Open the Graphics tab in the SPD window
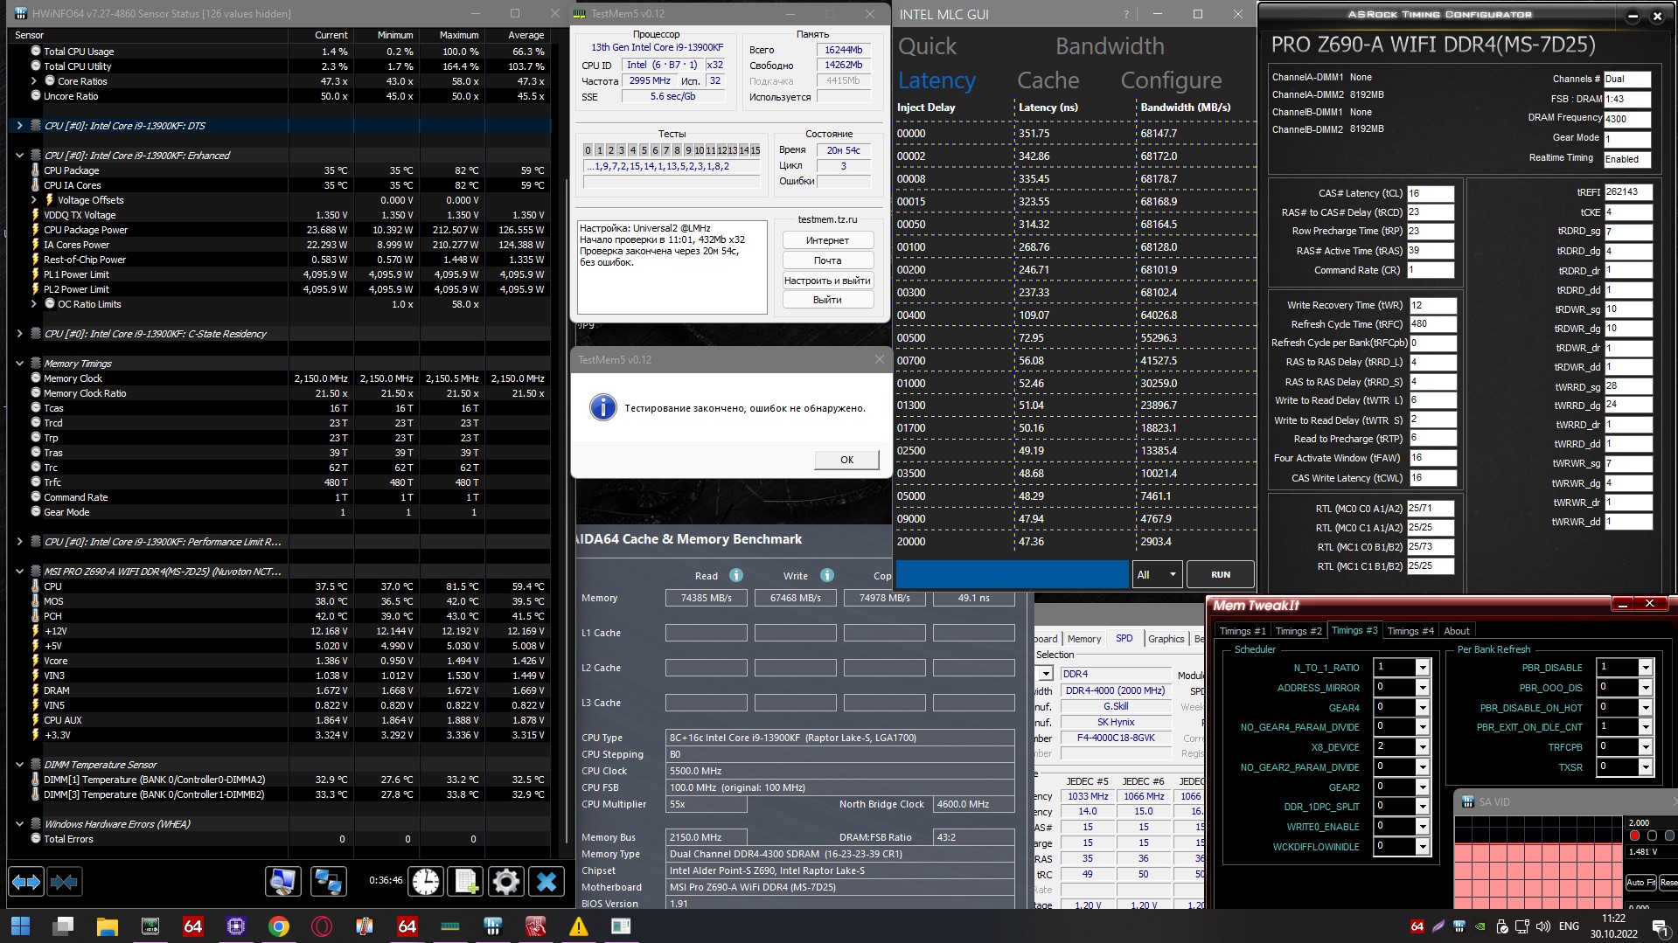 tap(1166, 639)
